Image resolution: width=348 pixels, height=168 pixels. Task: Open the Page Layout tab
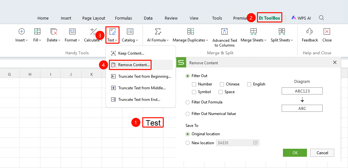tap(94, 18)
